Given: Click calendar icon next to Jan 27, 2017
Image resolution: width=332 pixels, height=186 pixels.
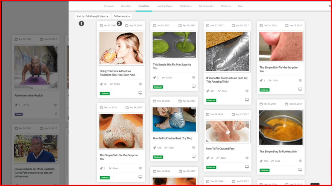Looking at the screenshot, I should (x=261, y=104).
